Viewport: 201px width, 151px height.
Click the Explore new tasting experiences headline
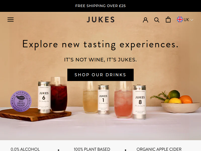click(100, 45)
